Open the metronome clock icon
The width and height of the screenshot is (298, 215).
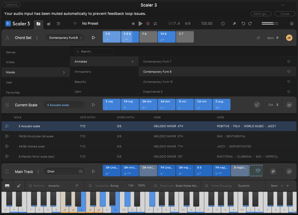pos(223,24)
